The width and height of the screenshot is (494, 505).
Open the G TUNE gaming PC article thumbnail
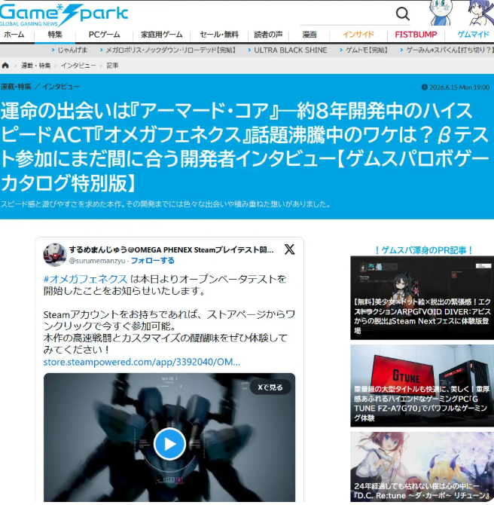point(422,385)
